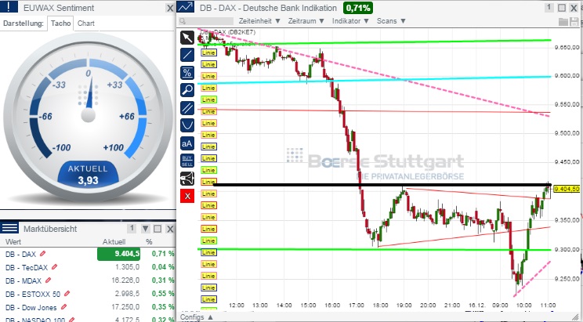Click the megaphone alert tool

click(x=187, y=179)
